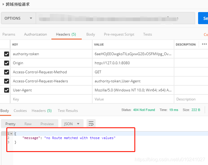The width and height of the screenshot is (208, 165).
Task: Select the Raw view button
Action: (x=28, y=124)
